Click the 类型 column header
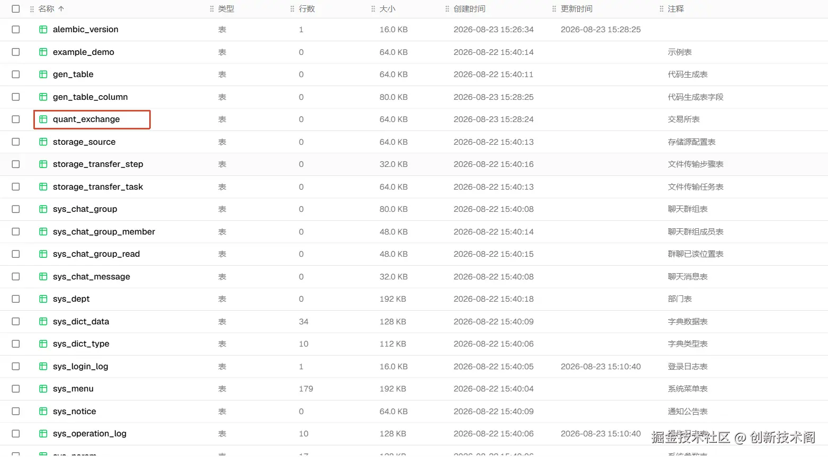 coord(226,9)
